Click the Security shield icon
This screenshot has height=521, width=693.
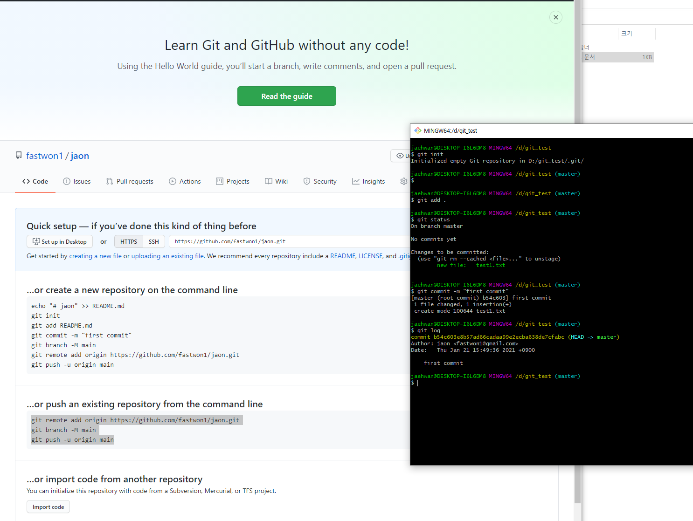point(307,181)
